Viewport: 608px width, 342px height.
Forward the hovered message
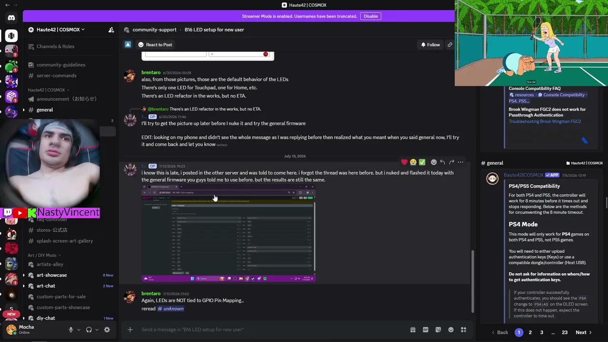451,162
